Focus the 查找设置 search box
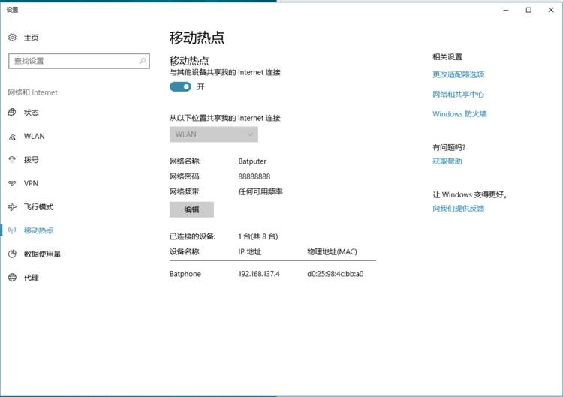 (79, 61)
